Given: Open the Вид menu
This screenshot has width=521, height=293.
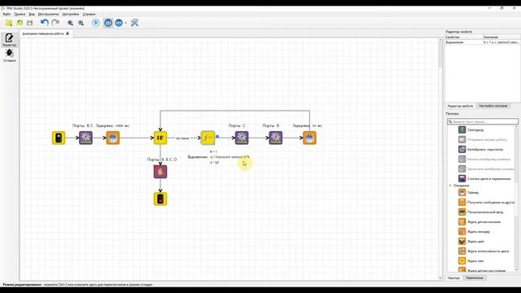Looking at the screenshot, I should tap(32, 15).
